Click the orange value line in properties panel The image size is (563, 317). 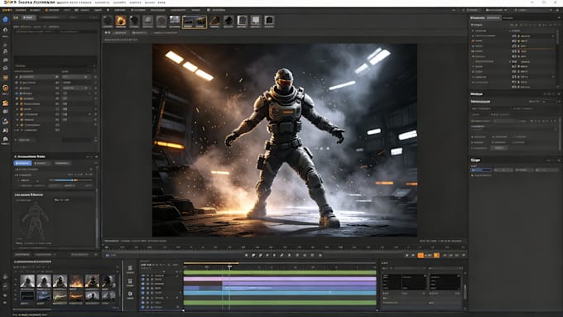(537, 49)
